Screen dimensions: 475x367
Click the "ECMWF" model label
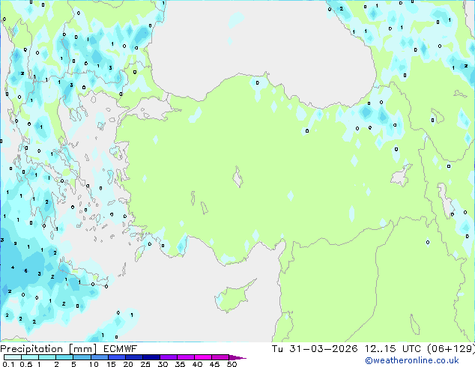[120, 349]
